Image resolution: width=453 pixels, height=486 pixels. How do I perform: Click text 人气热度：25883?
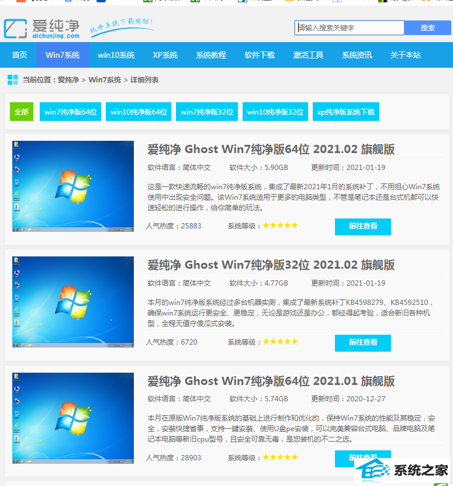pyautogui.click(x=174, y=226)
